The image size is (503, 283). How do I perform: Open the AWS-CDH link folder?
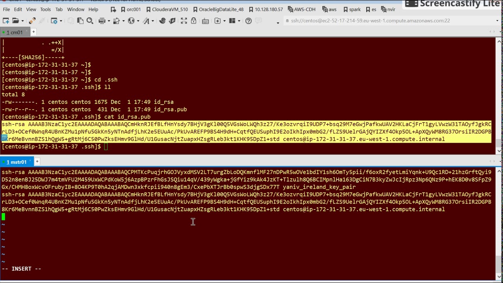point(302,9)
